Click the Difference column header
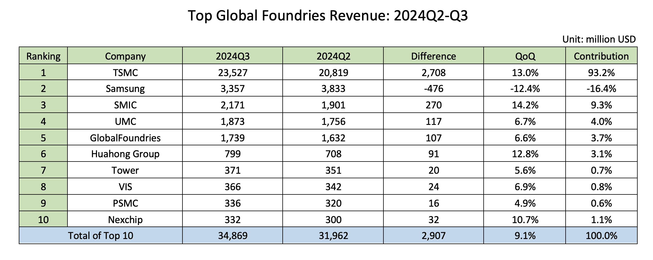Viewport: 653px width, 260px height. tap(434, 56)
